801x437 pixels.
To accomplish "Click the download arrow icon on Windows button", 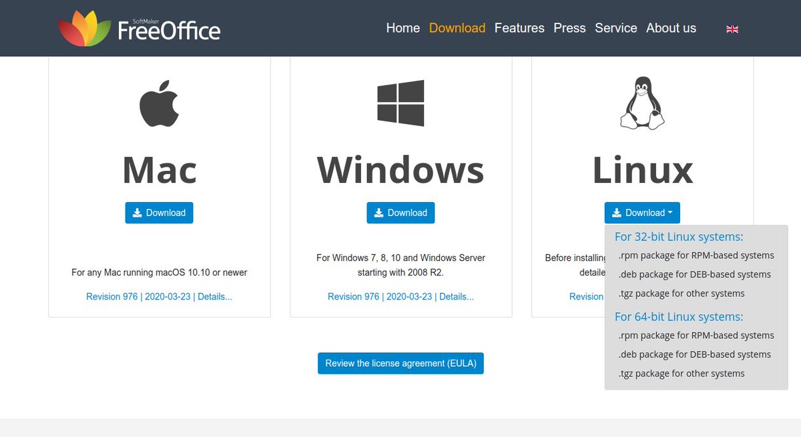I will click(x=379, y=212).
